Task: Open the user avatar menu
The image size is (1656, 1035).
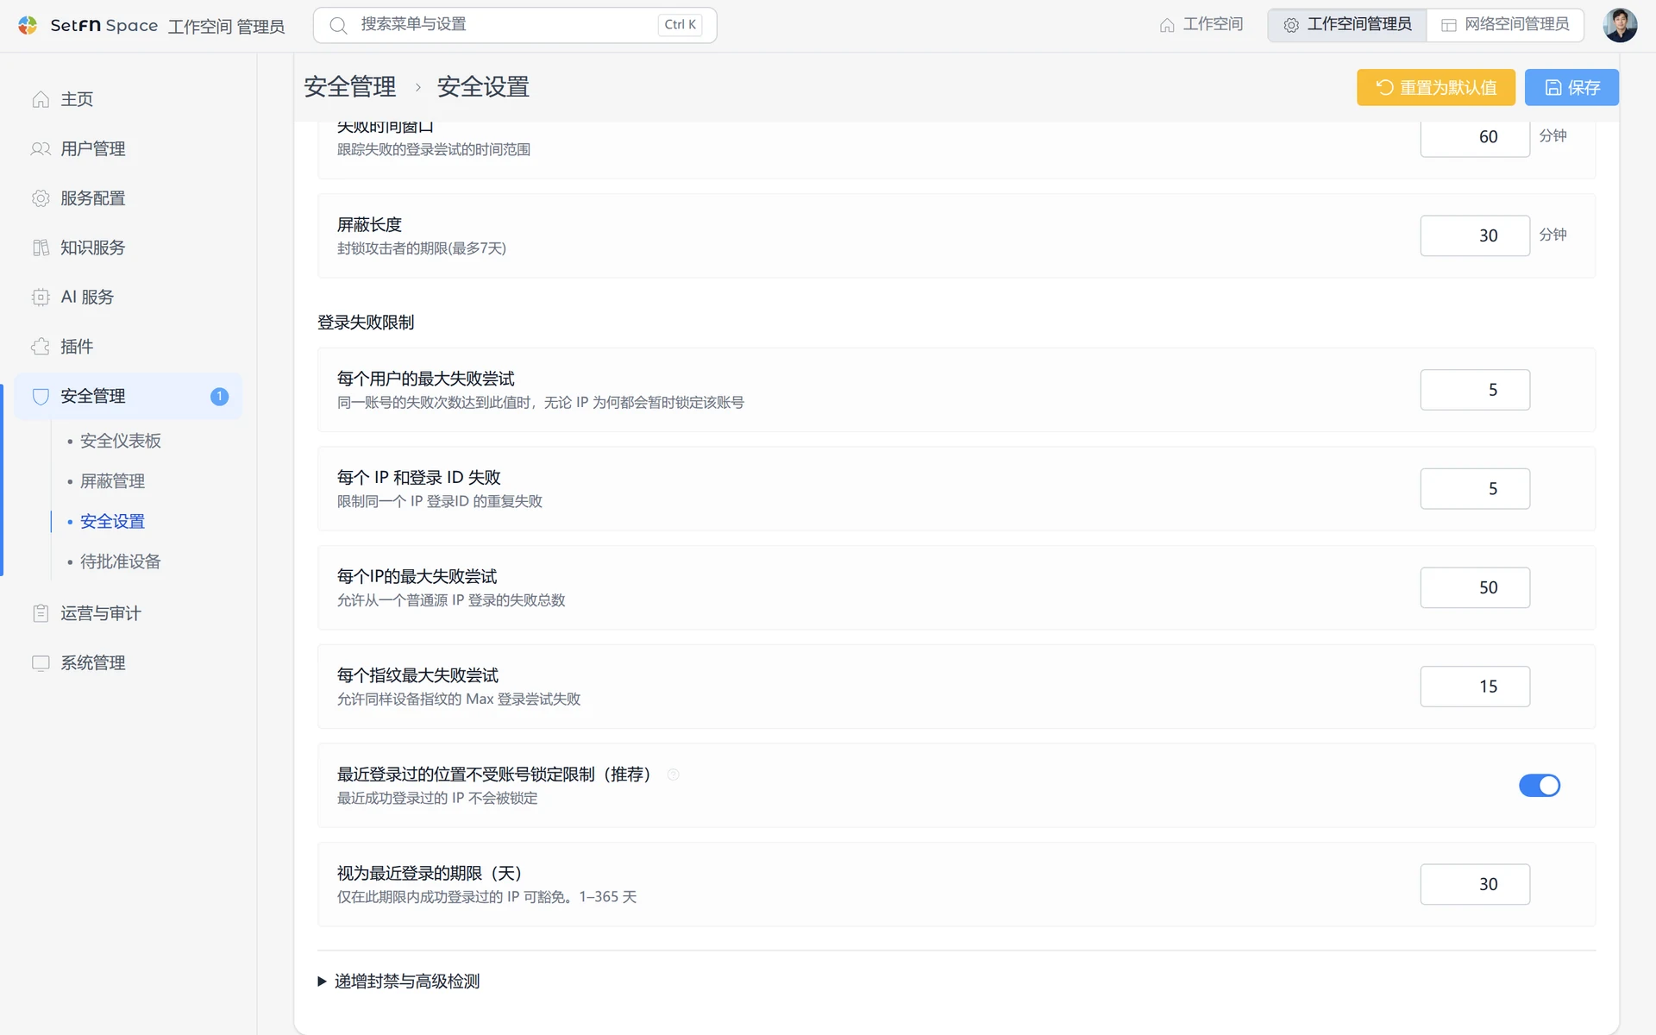Action: [1620, 25]
